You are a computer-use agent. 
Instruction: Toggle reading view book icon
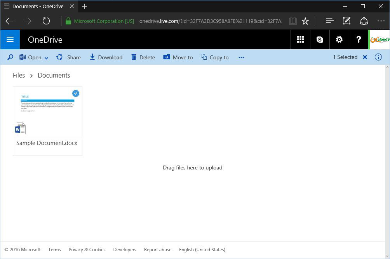tap(293, 21)
